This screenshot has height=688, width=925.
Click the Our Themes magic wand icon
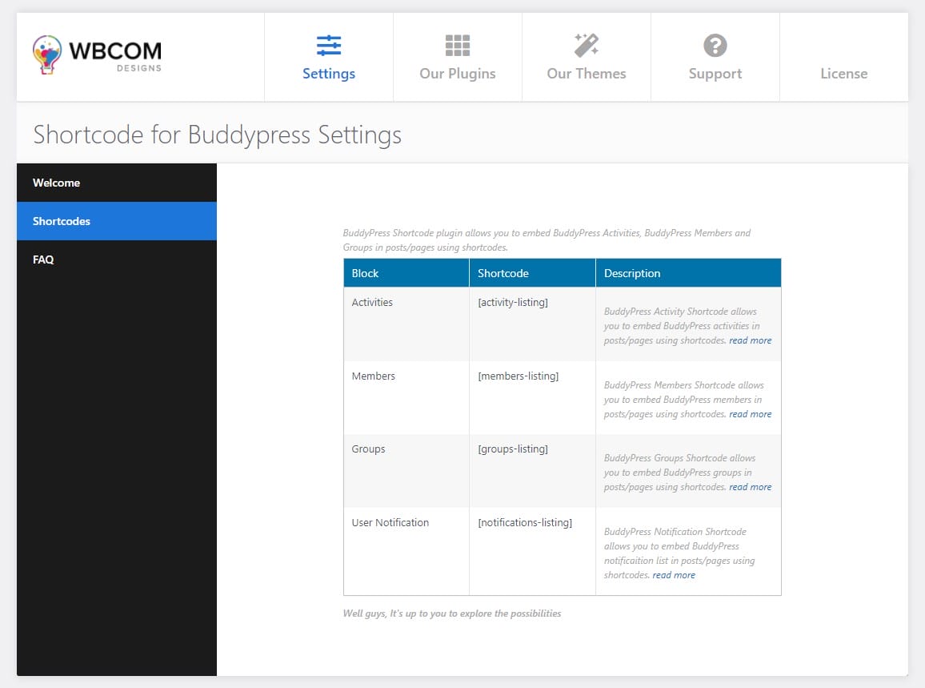[587, 46]
